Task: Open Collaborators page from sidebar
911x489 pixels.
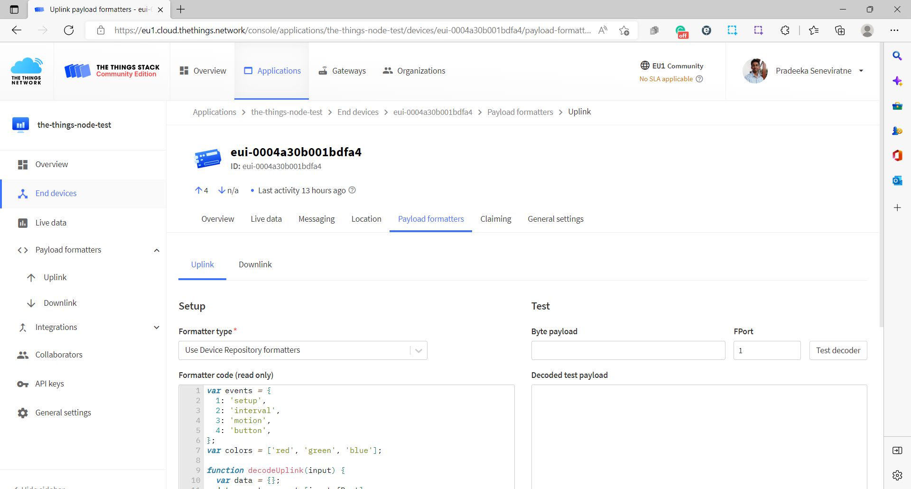Action: pyautogui.click(x=58, y=355)
